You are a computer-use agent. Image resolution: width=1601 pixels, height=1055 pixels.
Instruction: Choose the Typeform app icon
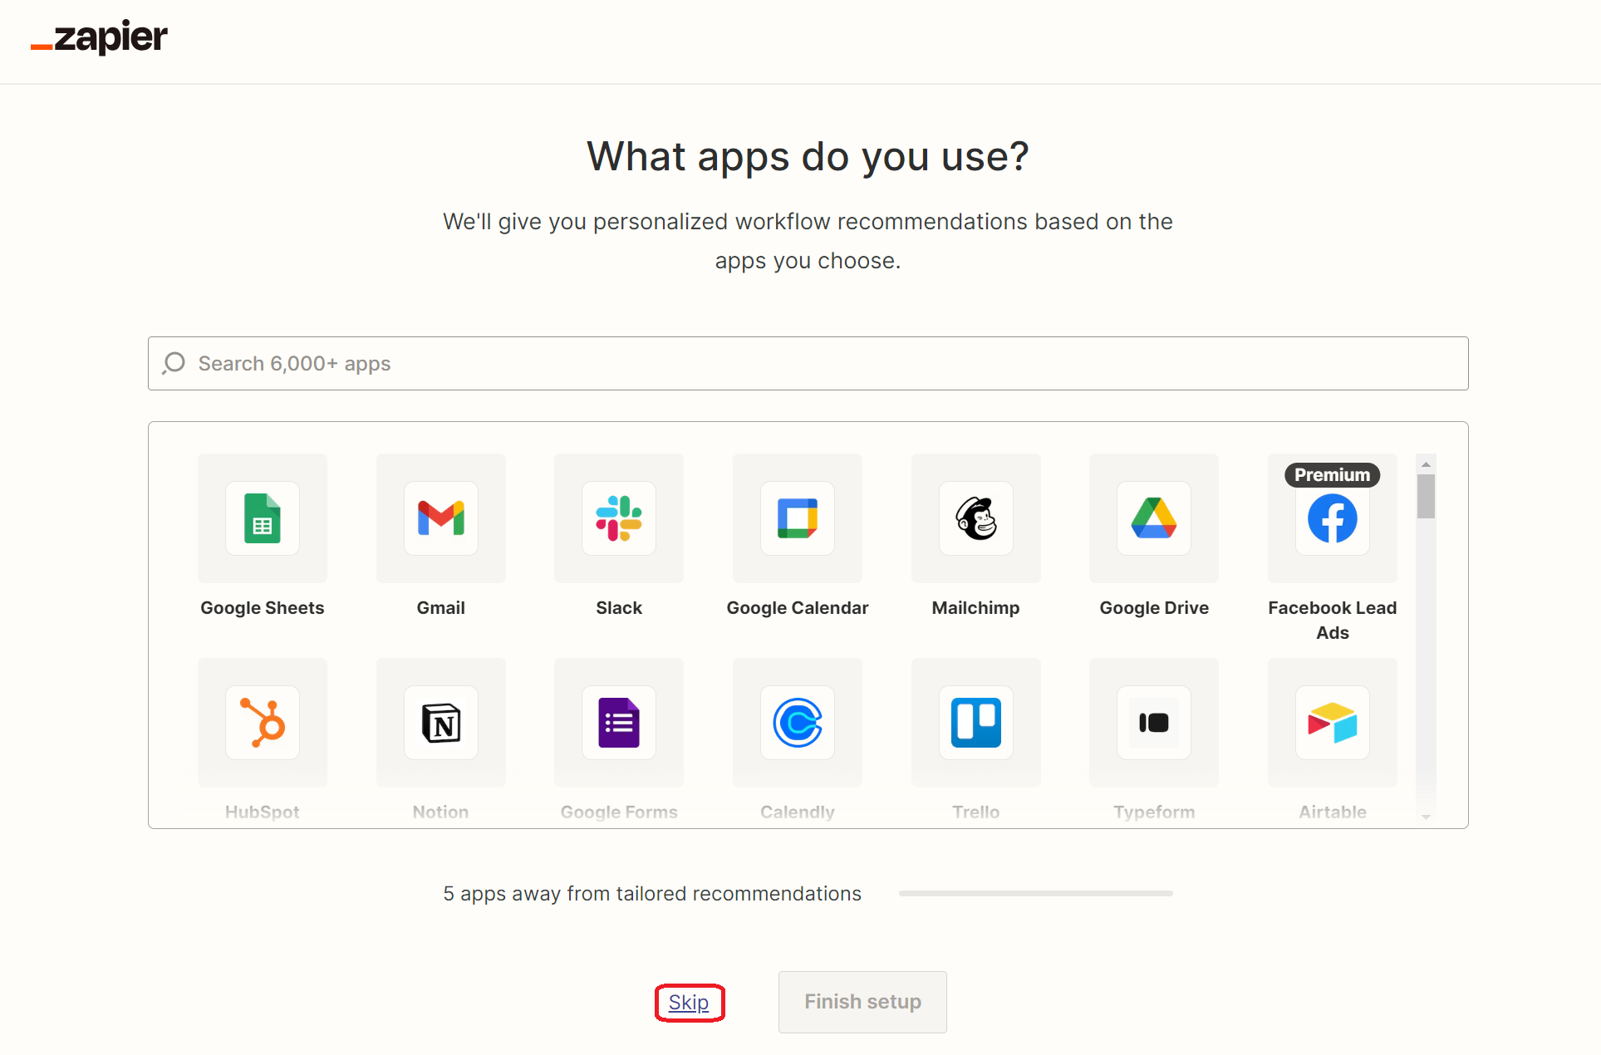pos(1154,723)
